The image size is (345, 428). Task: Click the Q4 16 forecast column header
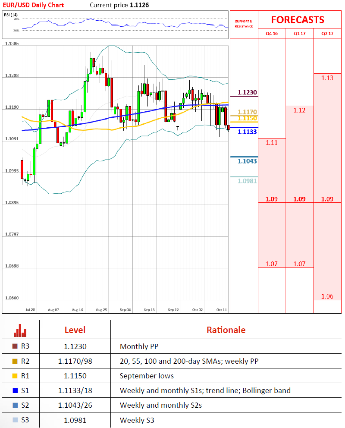[x=272, y=34]
